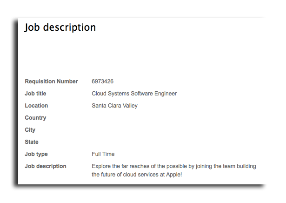This screenshot has height=203, width=286.
Task: Click the "Job title" field label
Action: click(35, 94)
